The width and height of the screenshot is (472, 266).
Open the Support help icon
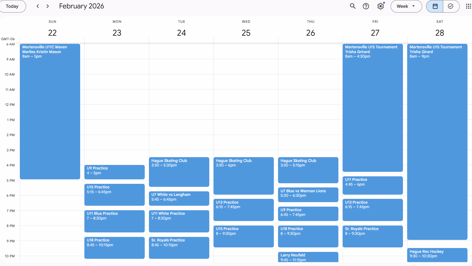tap(366, 6)
